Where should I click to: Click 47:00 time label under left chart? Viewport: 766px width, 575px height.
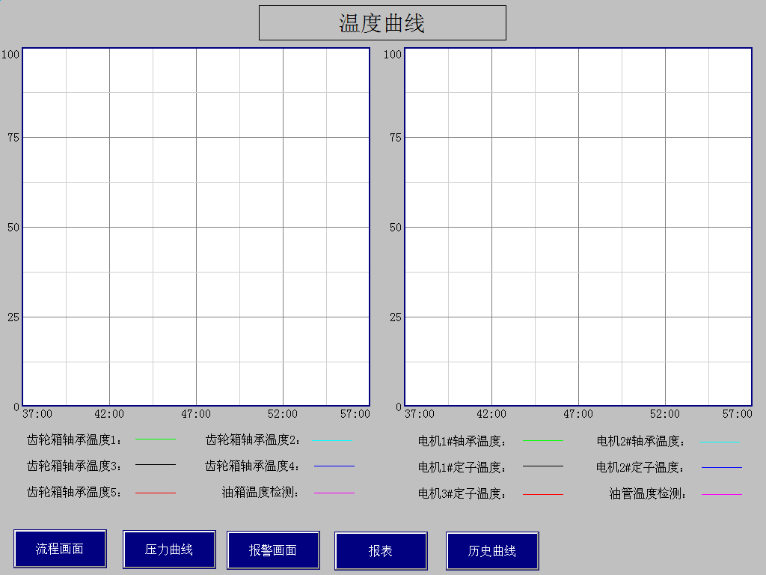tap(196, 414)
